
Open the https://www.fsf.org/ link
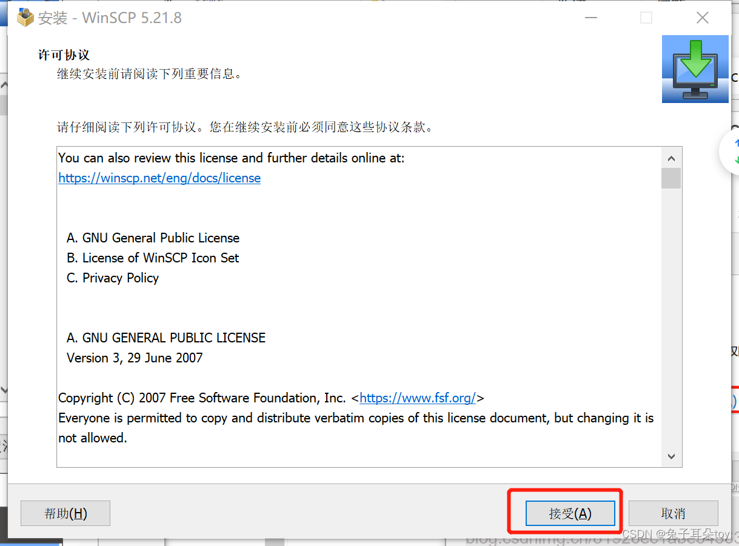click(418, 398)
